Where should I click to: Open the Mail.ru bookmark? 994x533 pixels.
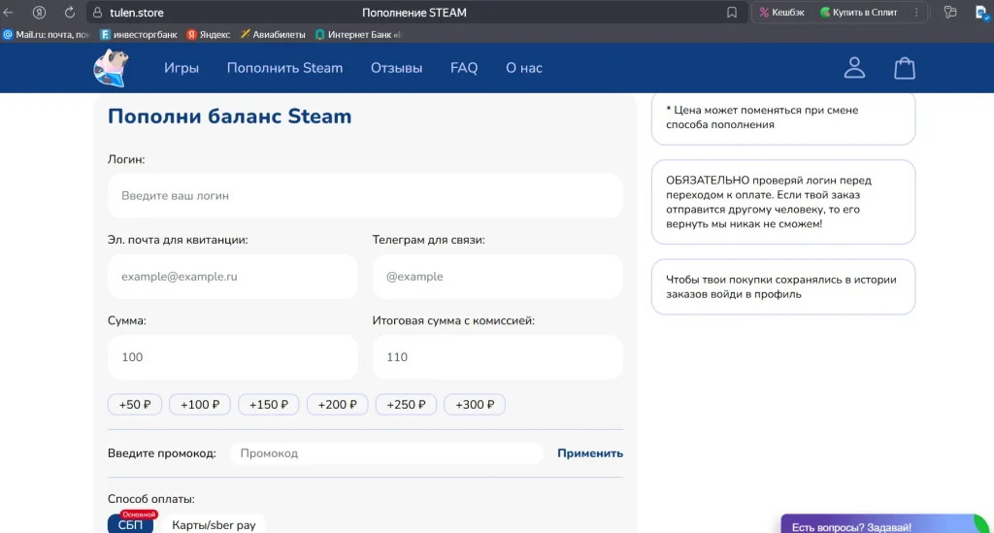47,34
